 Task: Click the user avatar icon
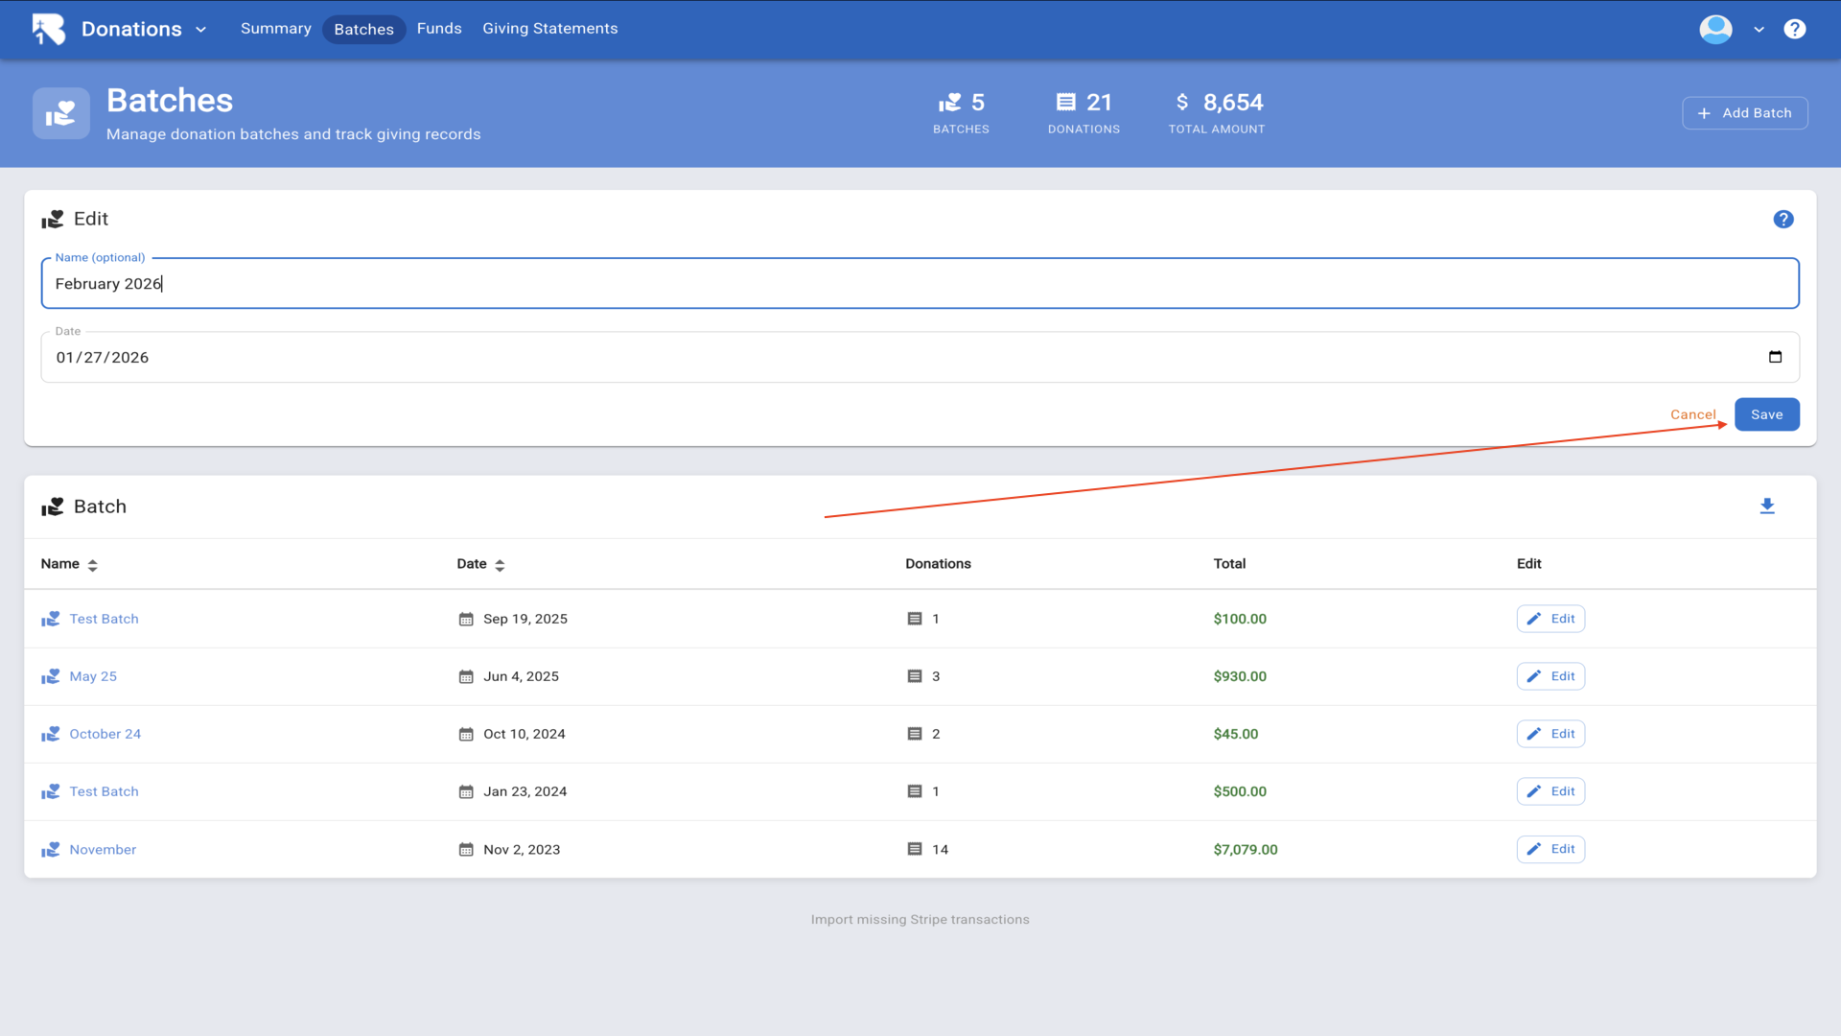point(1715,29)
